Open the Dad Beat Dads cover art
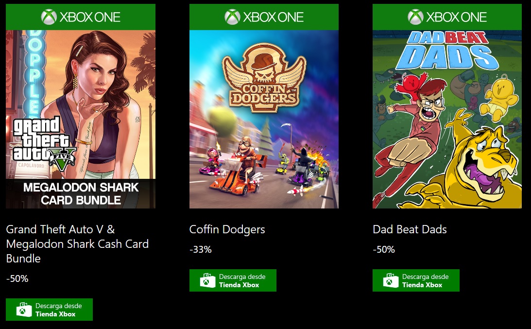The width and height of the screenshot is (531, 329). 447,119
